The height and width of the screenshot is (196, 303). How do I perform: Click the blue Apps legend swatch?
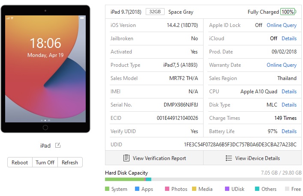[137, 189]
